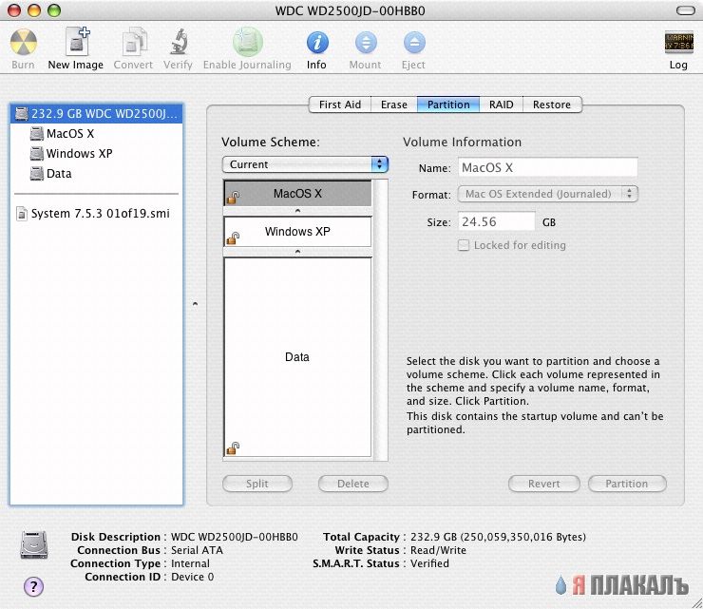
Task: Click the Mount toolbar icon
Action: [366, 43]
